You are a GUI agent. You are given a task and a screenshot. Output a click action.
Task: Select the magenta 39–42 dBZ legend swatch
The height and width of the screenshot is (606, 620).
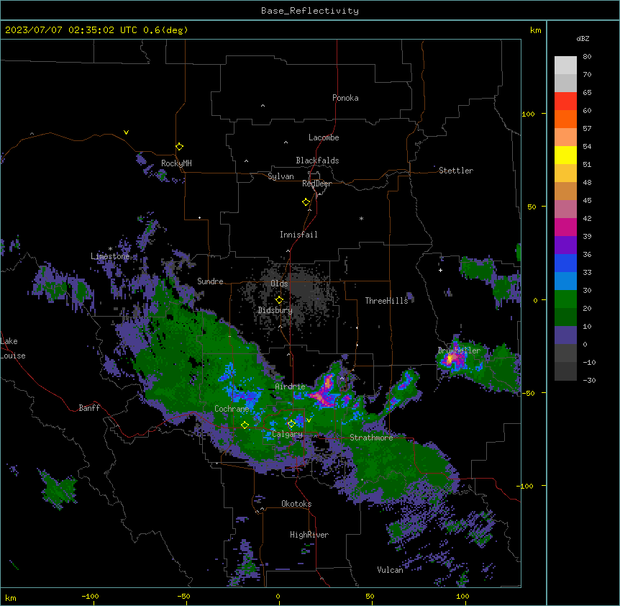(565, 227)
